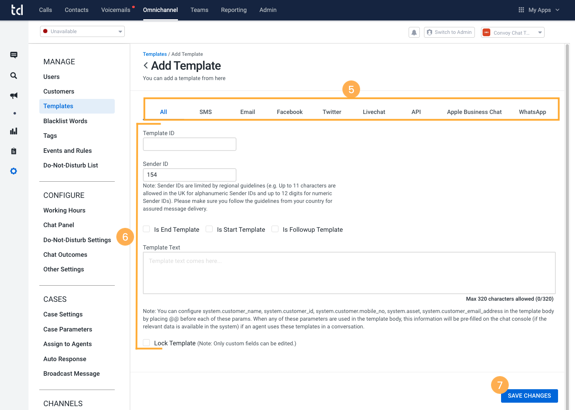Screen dimensions: 575x410
Task: Enable the Lock Template checkbox
Action: 146,343
